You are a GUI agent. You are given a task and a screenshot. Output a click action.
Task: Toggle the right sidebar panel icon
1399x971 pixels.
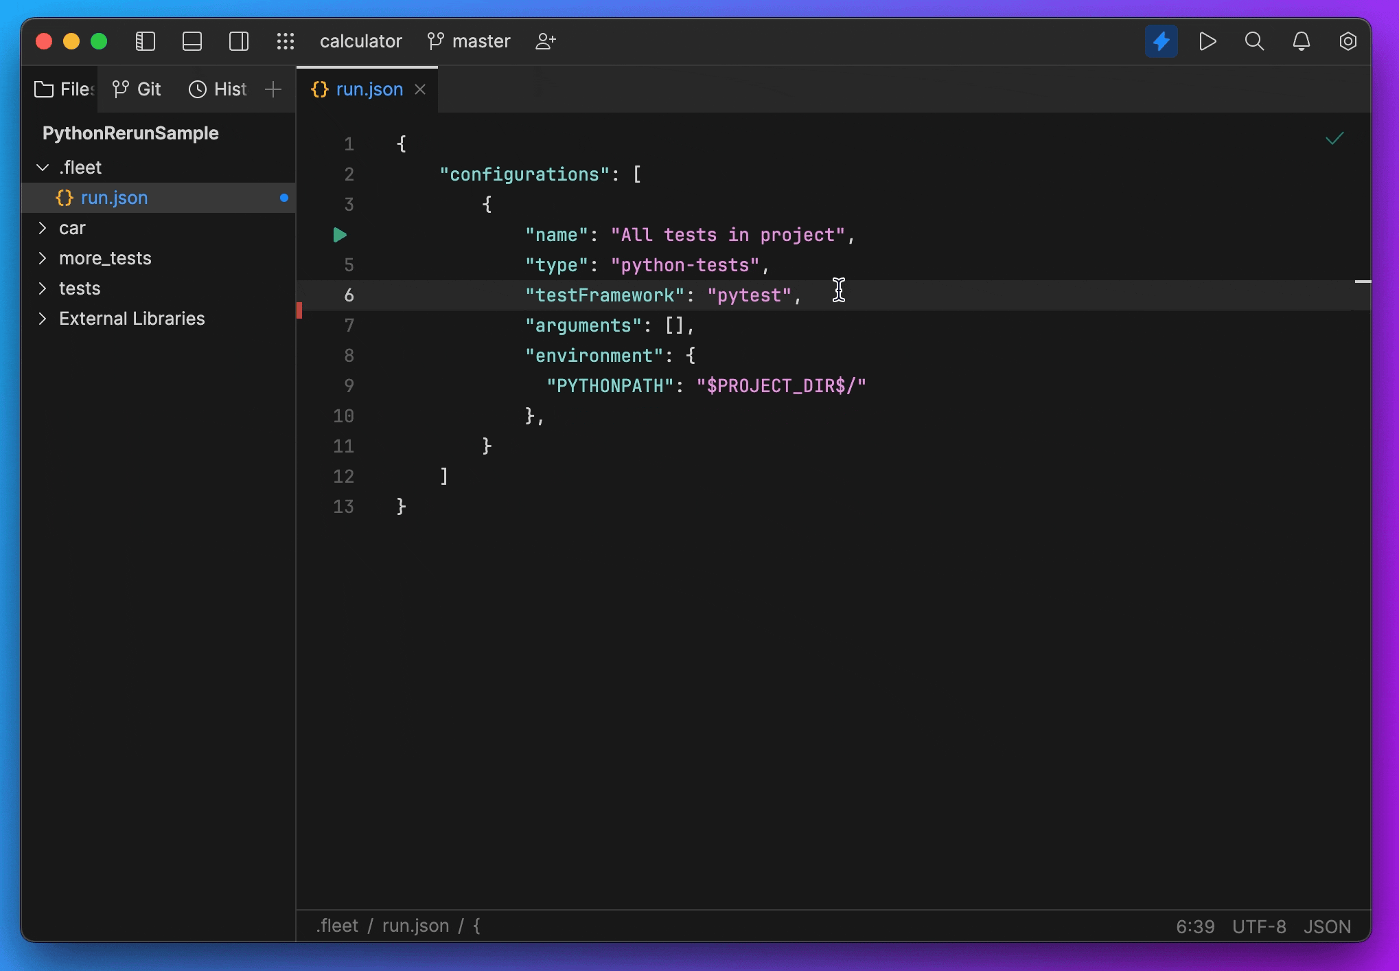coord(239,41)
